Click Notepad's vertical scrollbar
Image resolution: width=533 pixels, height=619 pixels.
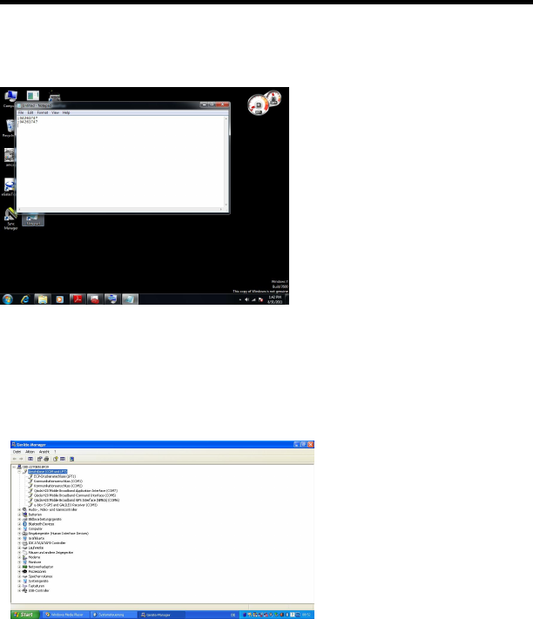point(226,161)
